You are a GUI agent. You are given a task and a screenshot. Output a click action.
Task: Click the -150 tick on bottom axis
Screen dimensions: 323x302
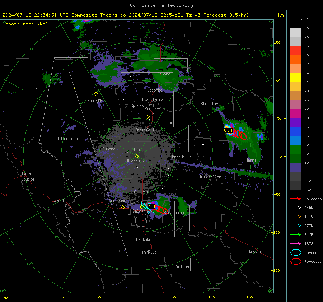click(x=21, y=297)
